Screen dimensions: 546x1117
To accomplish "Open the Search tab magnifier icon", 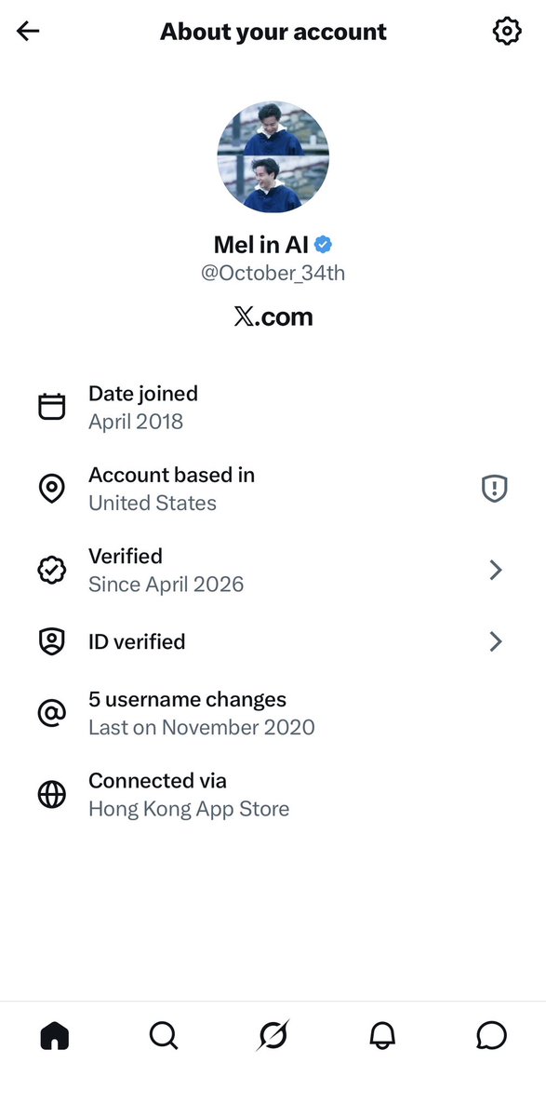I will coord(164,1035).
